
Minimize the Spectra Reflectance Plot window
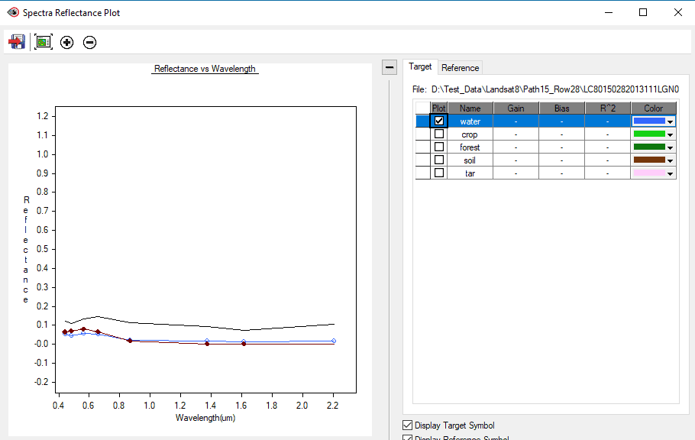tap(609, 12)
